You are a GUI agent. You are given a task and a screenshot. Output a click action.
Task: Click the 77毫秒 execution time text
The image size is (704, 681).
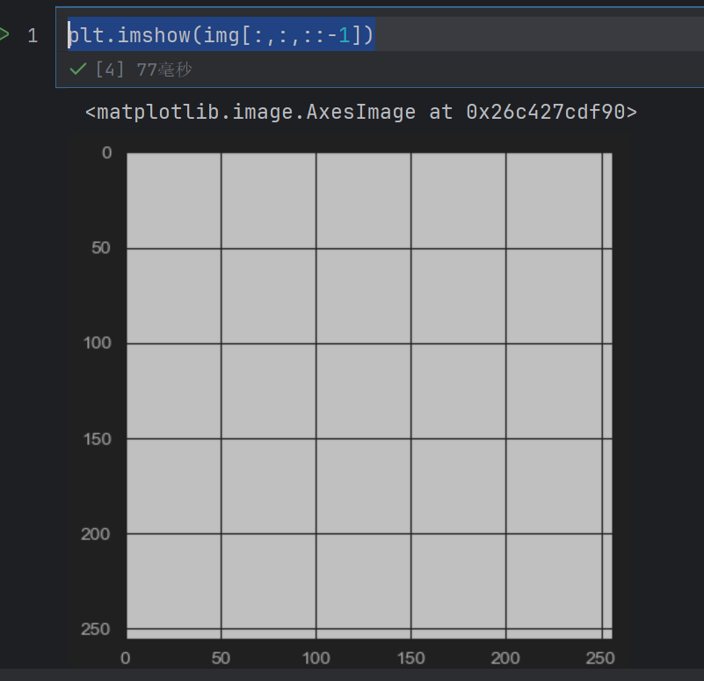click(163, 70)
